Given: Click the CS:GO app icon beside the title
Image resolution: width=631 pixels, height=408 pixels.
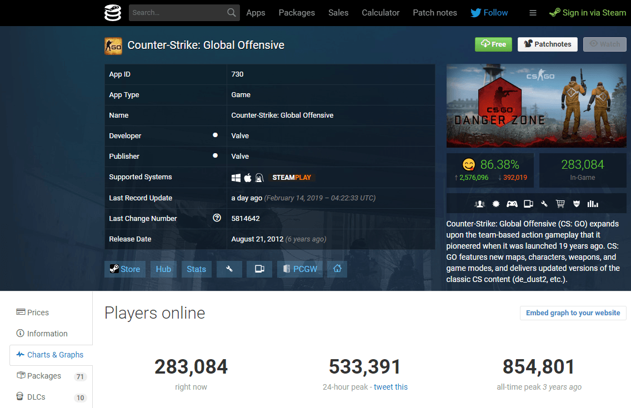Looking at the screenshot, I should 113,46.
